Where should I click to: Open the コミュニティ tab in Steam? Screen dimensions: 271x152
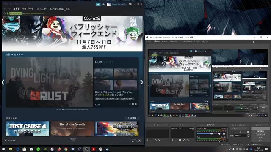[x=41, y=9]
